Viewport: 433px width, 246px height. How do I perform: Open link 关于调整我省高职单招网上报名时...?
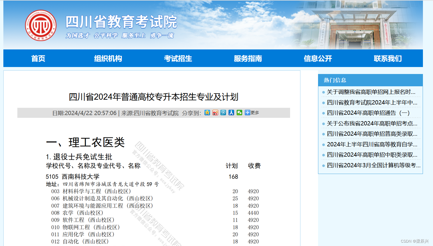tap(371, 92)
